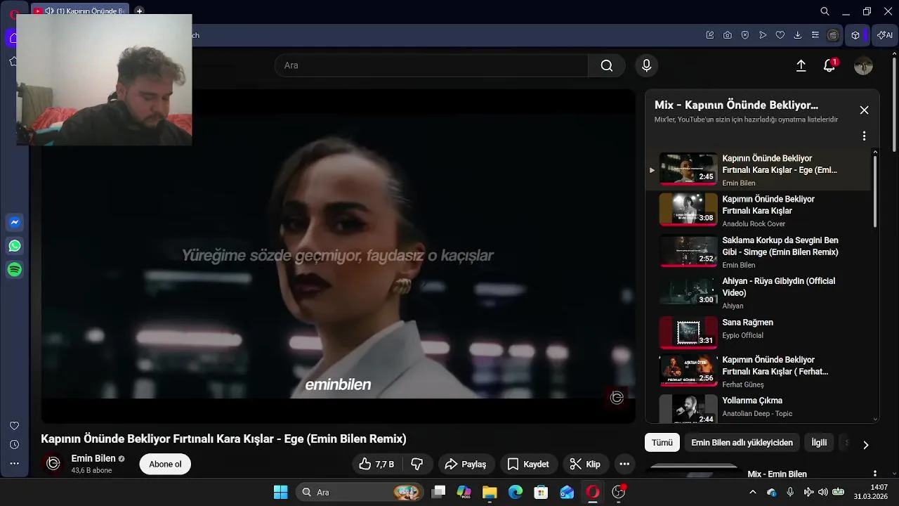Dislike the video
899x506 pixels.
click(417, 464)
